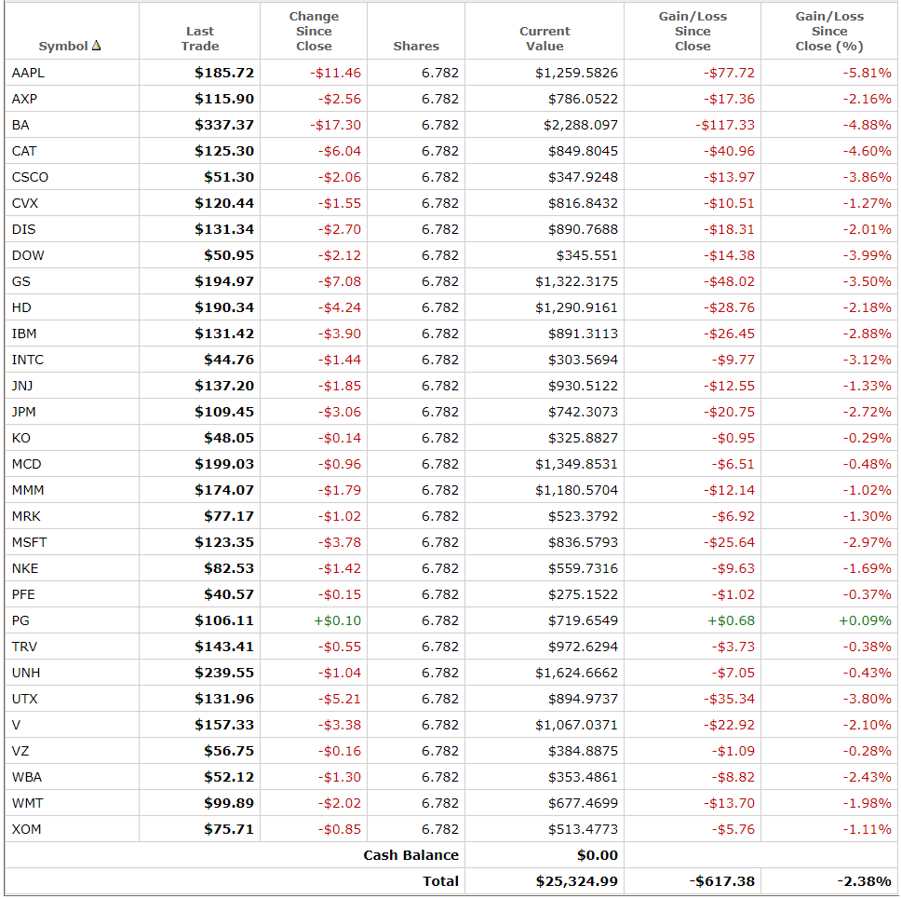The image size is (901, 899).
Task: Click the sort arrow icon beside Symbol
Action: 96,46
